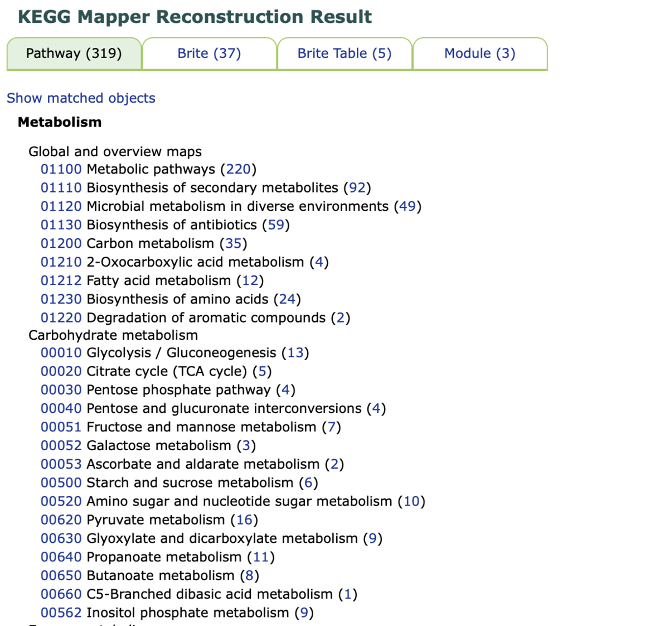Click count 4 for 2-Oxocarboxylic acid metabolism
669x626 pixels.
319,262
